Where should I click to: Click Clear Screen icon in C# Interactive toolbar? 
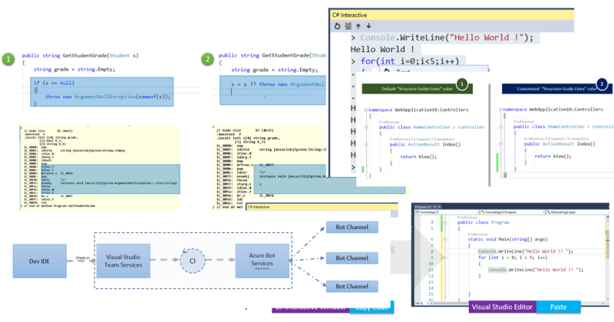point(348,25)
